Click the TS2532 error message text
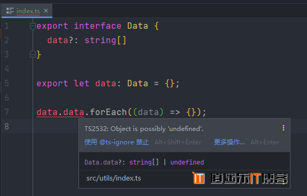 click(x=144, y=129)
